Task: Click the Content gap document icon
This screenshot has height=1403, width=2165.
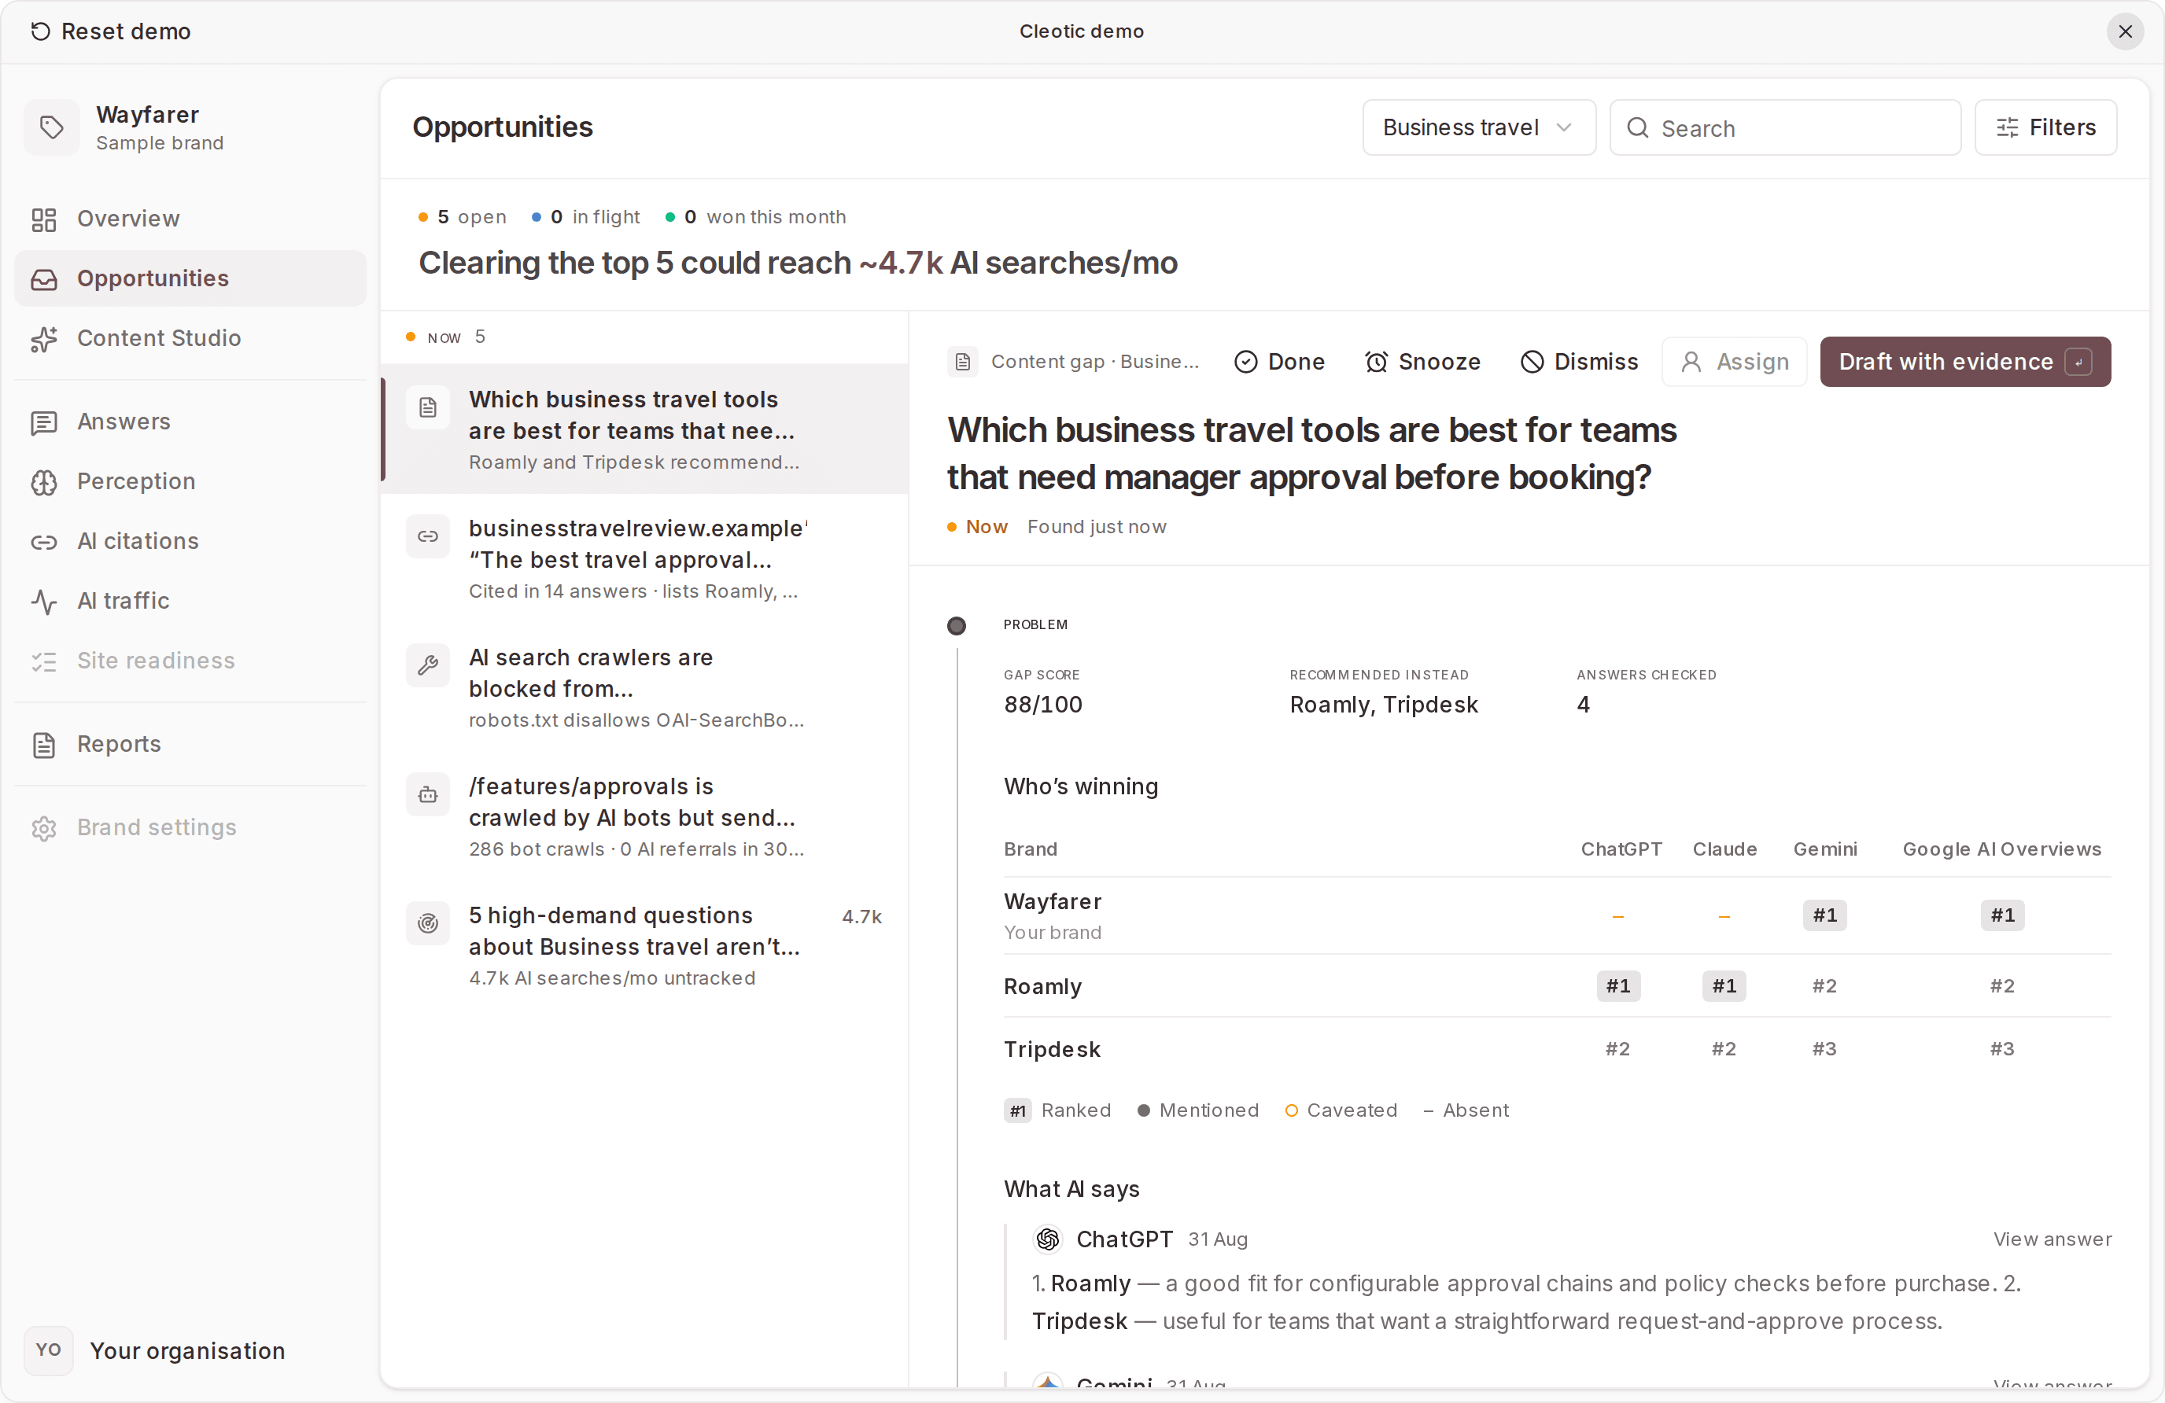Action: [x=962, y=362]
